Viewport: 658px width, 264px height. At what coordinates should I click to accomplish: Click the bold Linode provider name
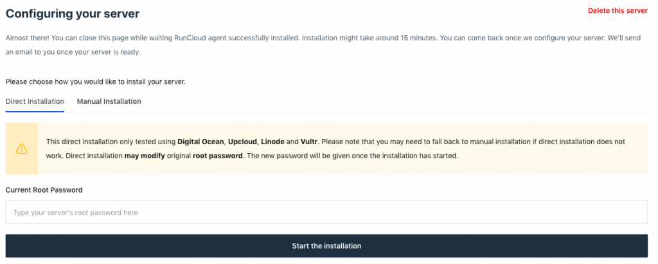click(x=272, y=141)
